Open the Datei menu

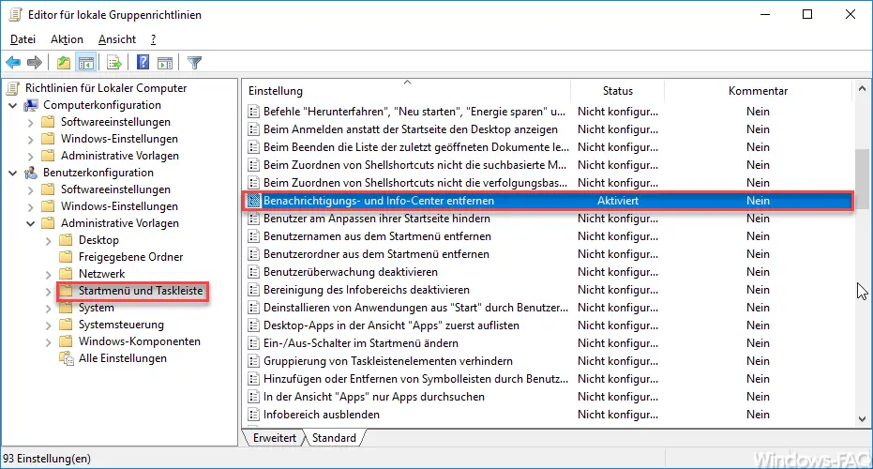[x=23, y=39]
